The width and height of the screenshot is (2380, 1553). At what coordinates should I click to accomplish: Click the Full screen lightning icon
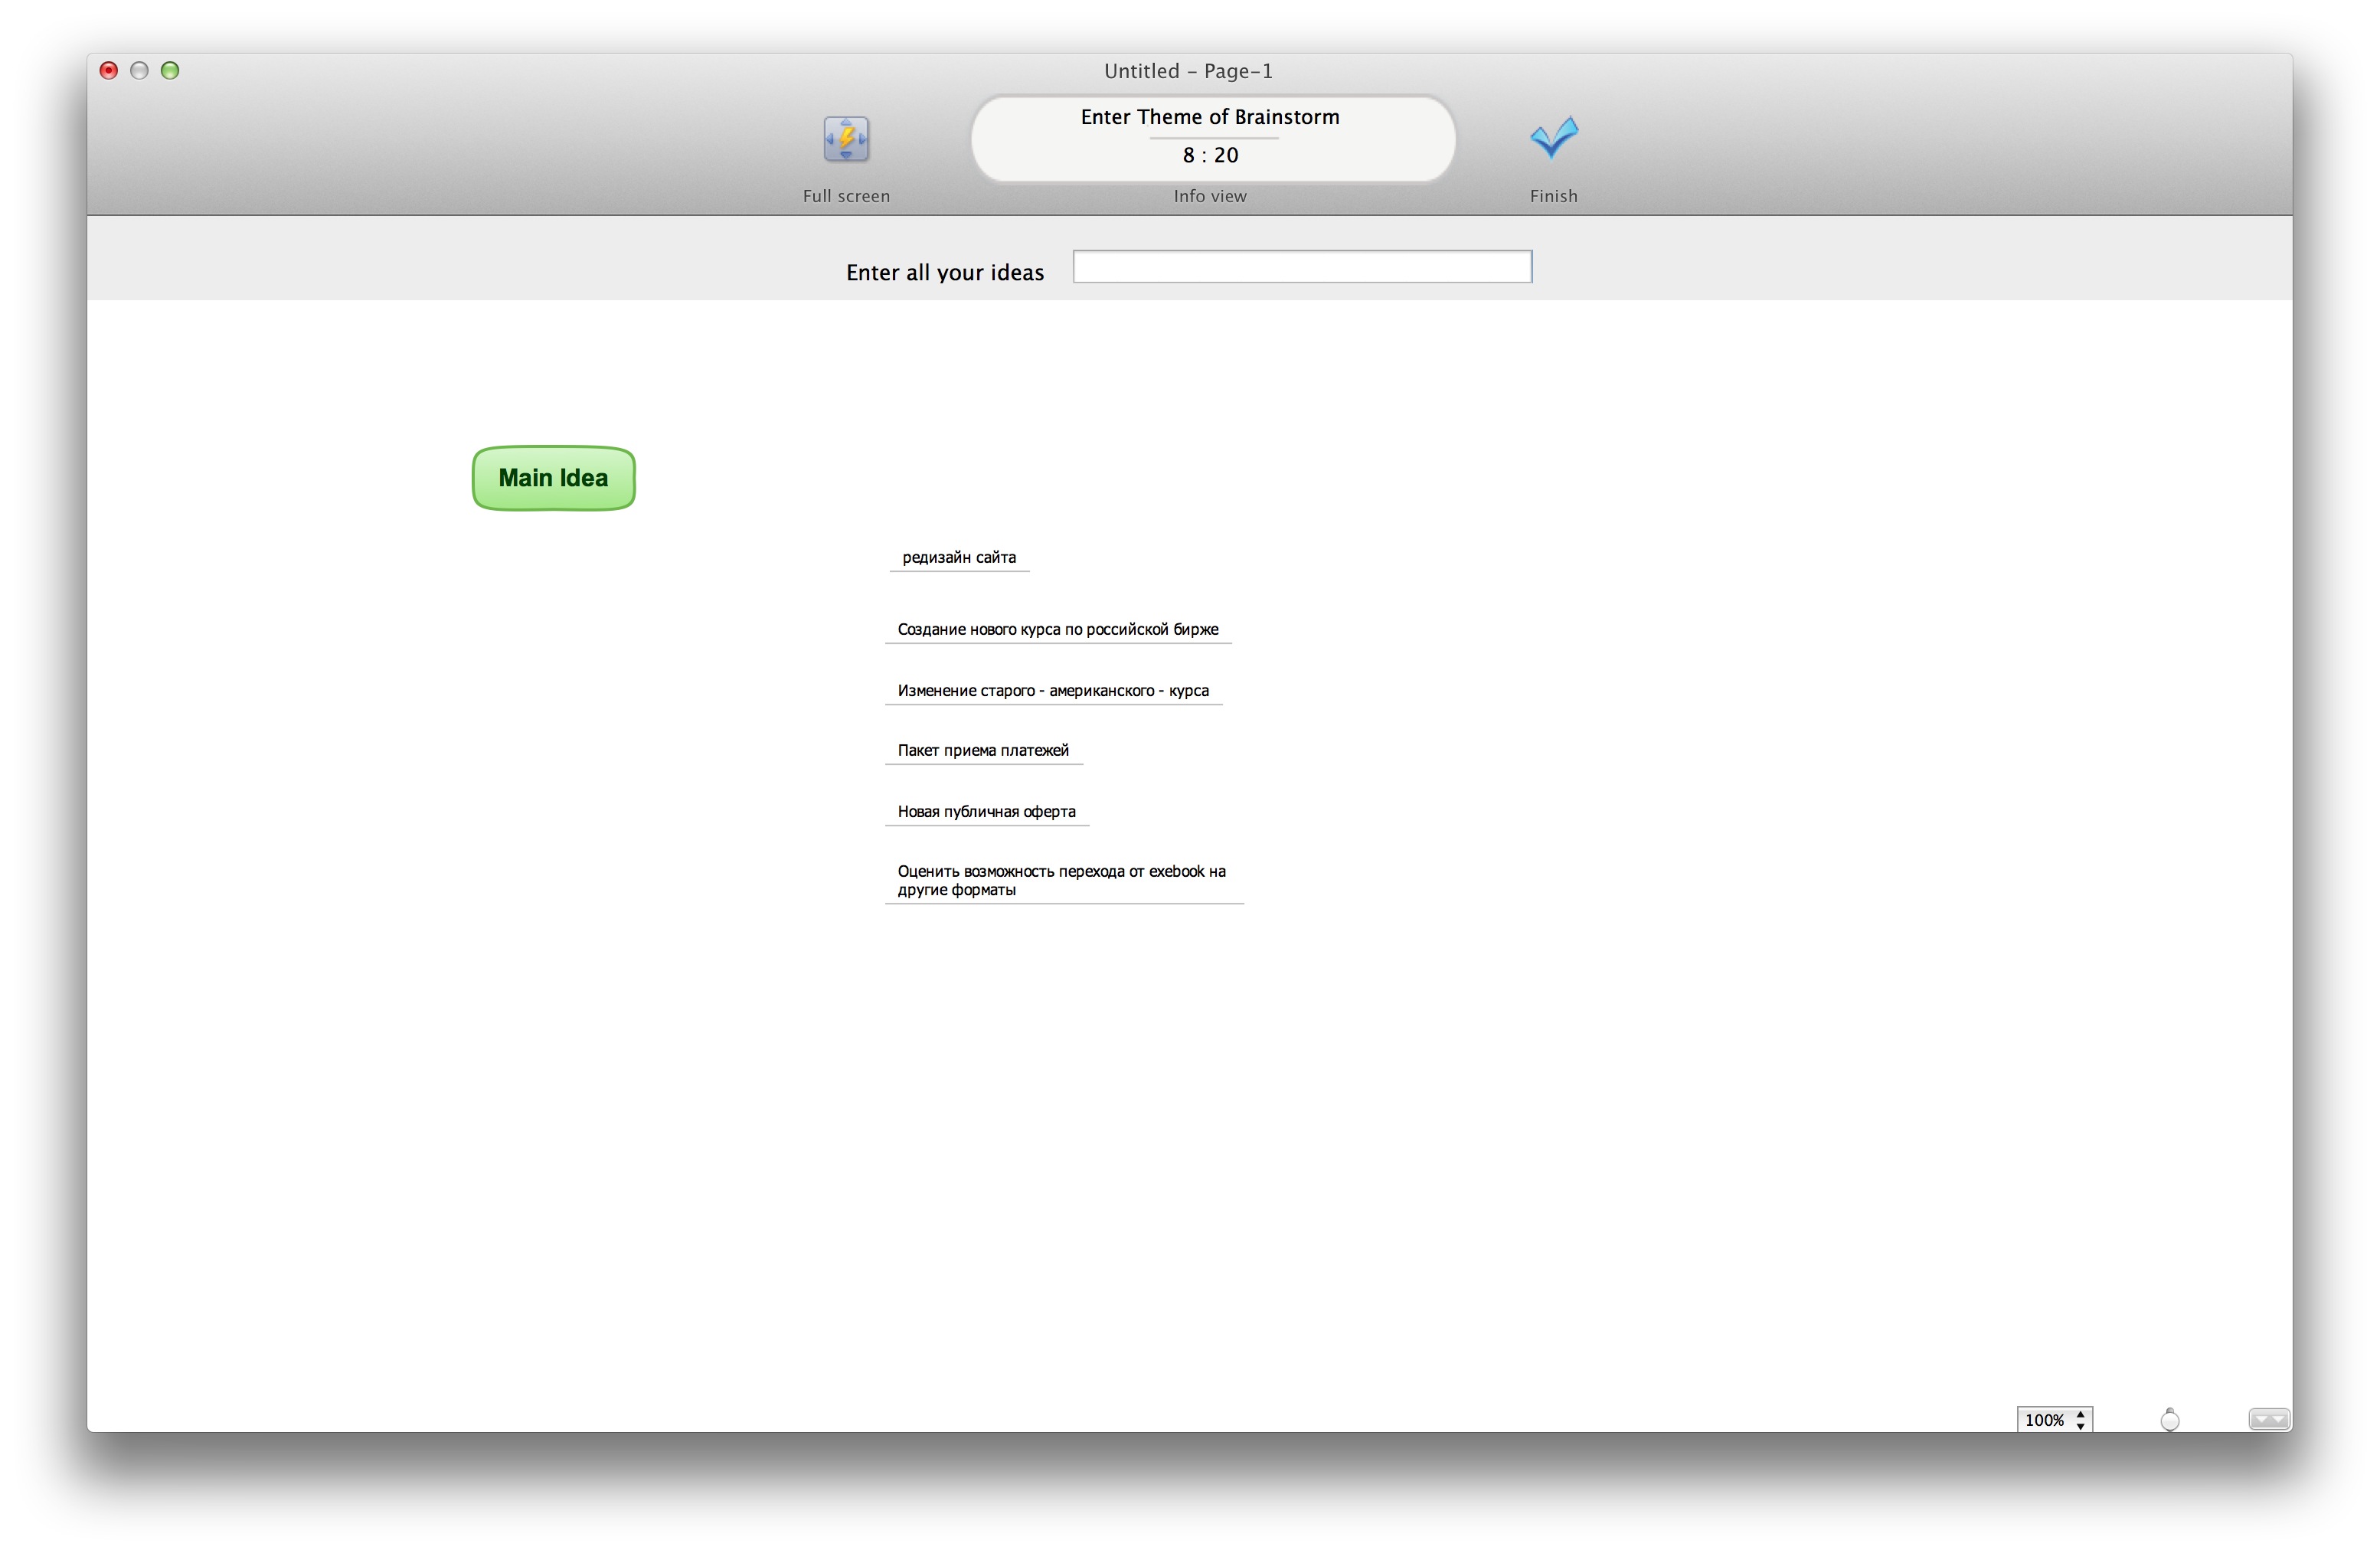click(846, 138)
